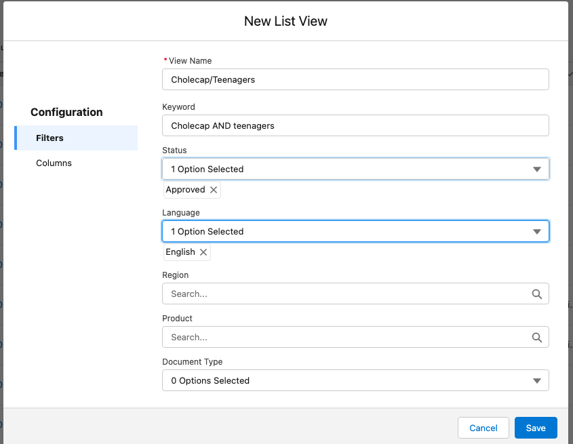Switch to the Filters configuration tab
The width and height of the screenshot is (573, 444).
(50, 138)
